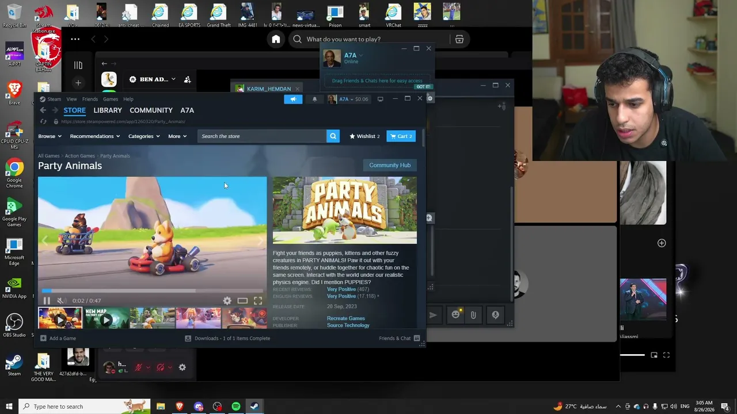Open Spotify from the taskbar
The height and width of the screenshot is (414, 737).
click(235, 407)
